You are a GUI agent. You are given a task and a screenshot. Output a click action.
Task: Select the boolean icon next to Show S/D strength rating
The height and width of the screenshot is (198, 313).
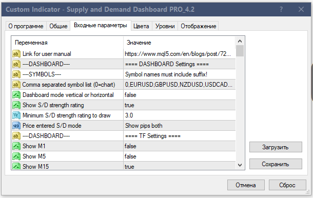[16, 105]
